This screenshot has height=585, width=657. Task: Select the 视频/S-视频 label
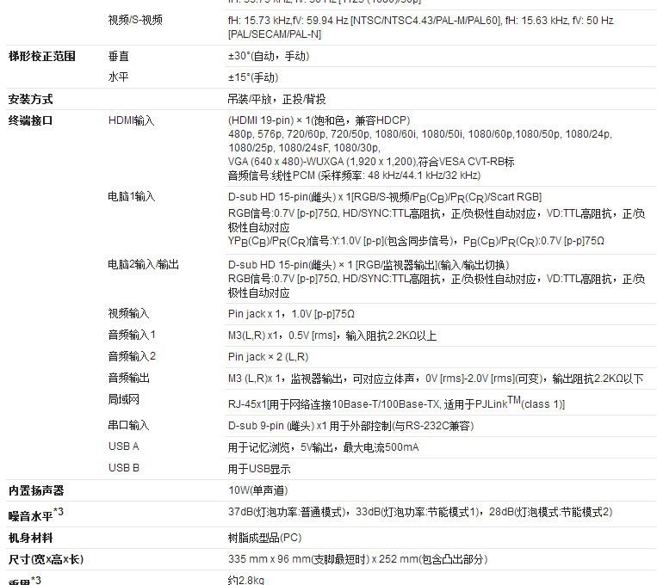[135, 20]
